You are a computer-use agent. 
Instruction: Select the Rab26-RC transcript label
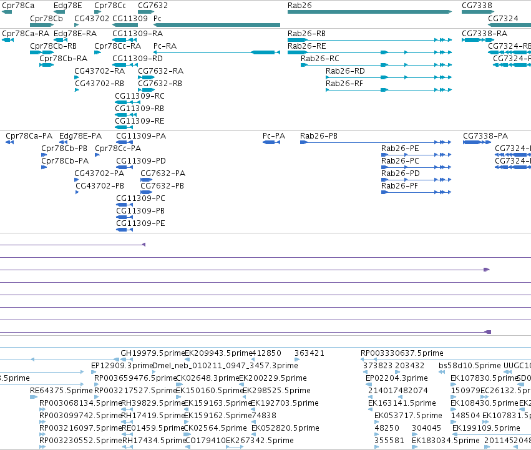point(319,59)
